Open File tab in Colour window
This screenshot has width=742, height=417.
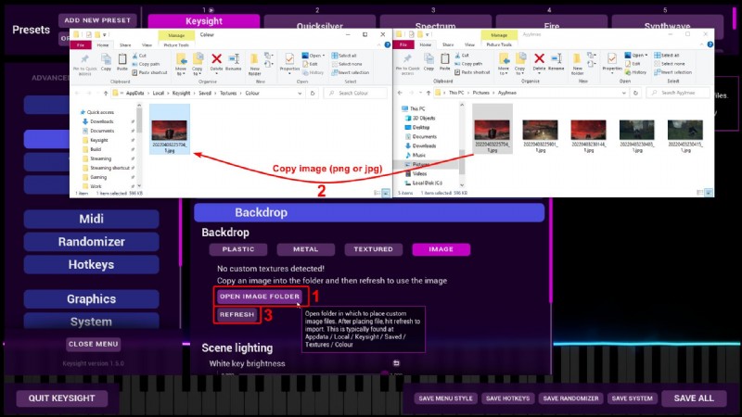(x=81, y=44)
